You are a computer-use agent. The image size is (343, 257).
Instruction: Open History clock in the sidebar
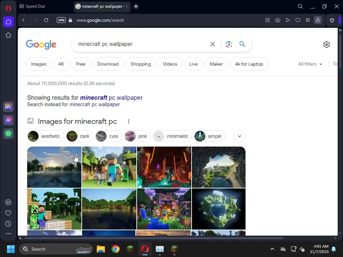pyautogui.click(x=8, y=224)
